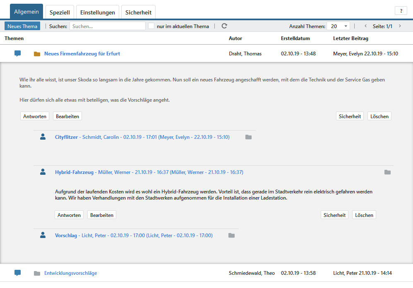The image size is (413, 288).
Task: Click the gray folder icon in Cityflitzer row
Action: coord(248,137)
